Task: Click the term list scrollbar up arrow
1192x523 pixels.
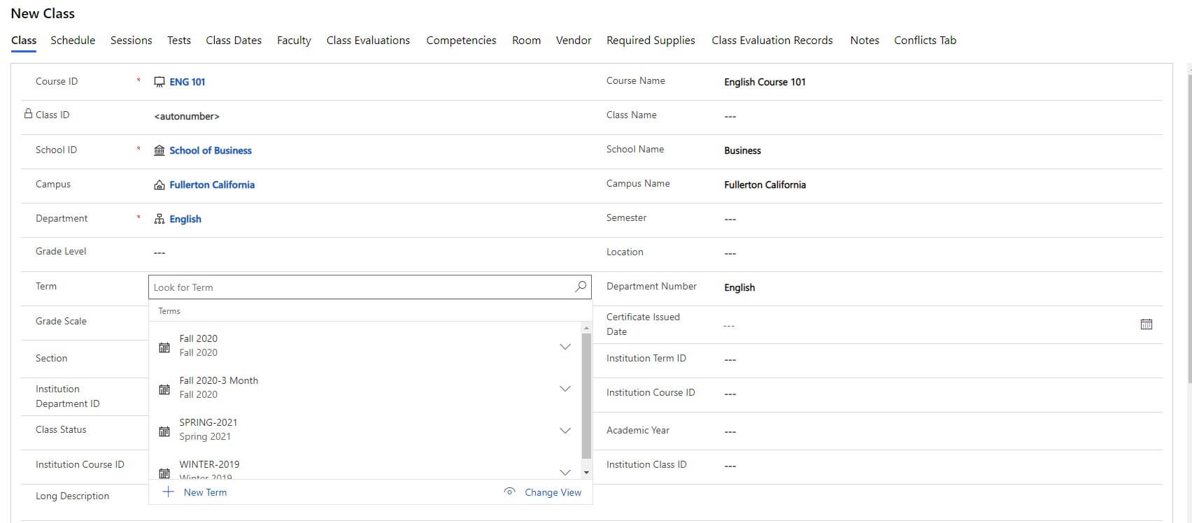Action: [586, 328]
